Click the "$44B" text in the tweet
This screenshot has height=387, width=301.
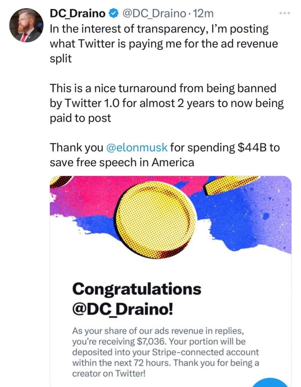252,147
